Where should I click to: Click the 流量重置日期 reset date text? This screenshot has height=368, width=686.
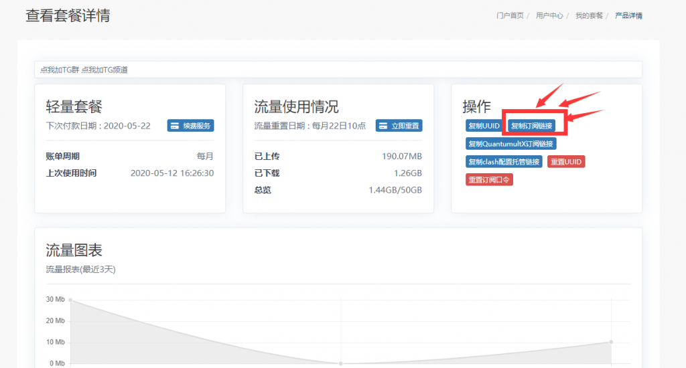click(310, 126)
